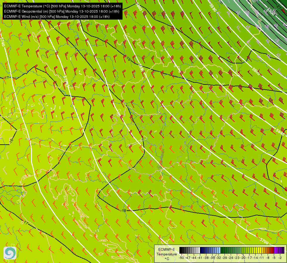287x263 pixels.
Task: Click the 5720 geopotential contour label
Action: (66, 80)
